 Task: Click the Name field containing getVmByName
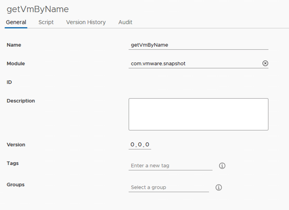pos(198,45)
